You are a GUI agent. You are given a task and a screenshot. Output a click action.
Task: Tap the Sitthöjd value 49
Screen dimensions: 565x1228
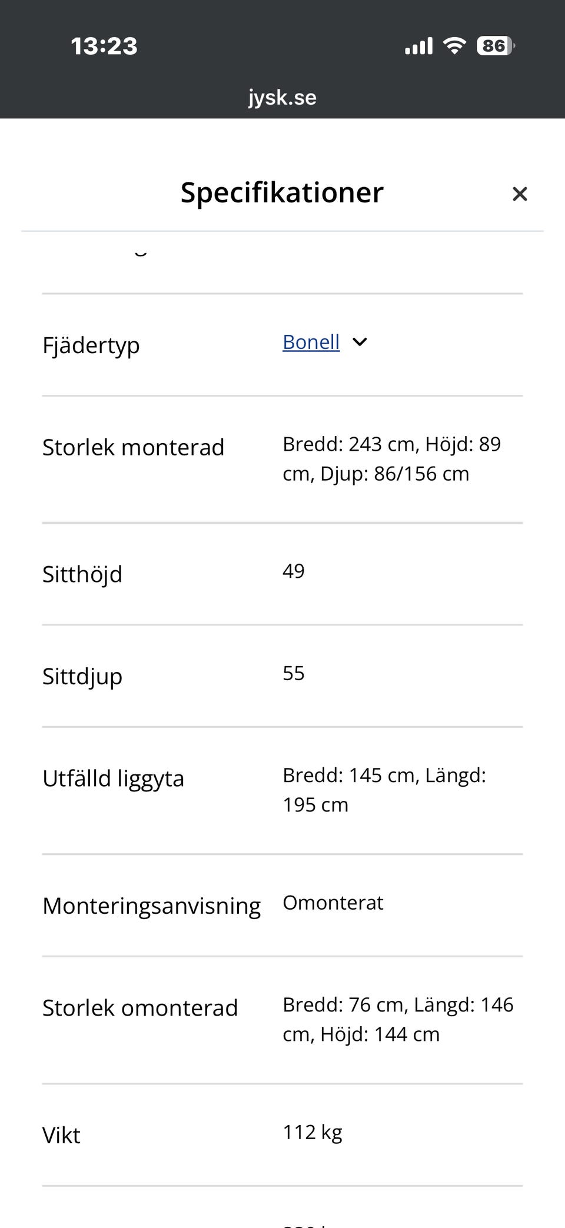(293, 571)
